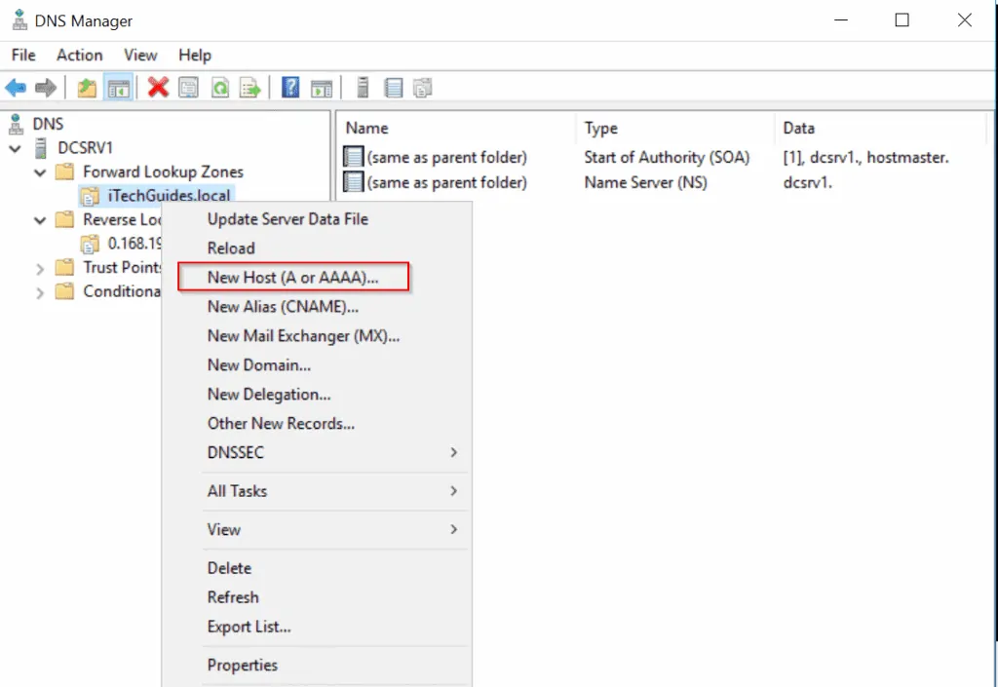Open the Help menu
Viewport: 998px width, 687px height.
pos(195,56)
